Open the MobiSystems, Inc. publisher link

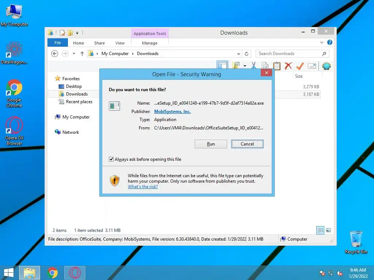[172, 112]
